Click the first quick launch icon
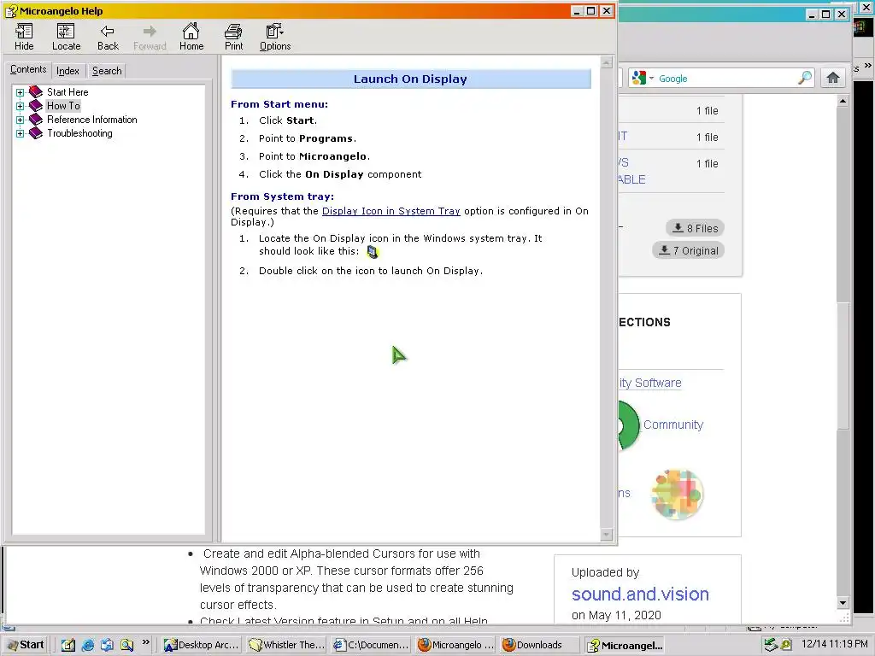The width and height of the screenshot is (875, 656). click(68, 645)
